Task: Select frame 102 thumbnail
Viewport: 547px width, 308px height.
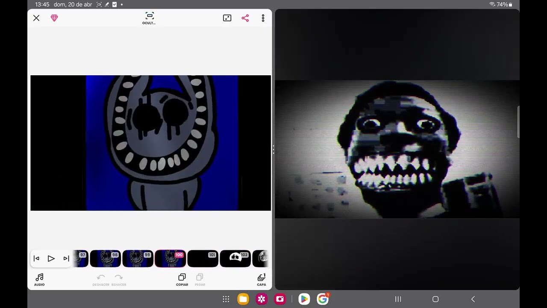Action: coord(235,259)
